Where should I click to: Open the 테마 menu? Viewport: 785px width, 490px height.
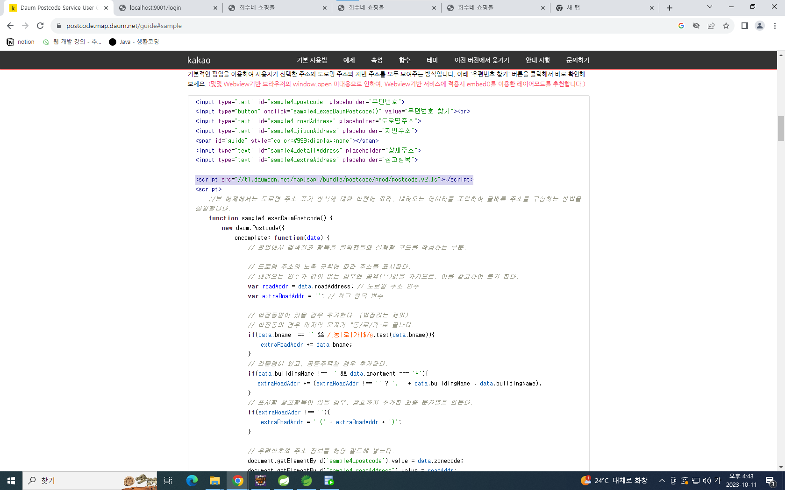[432, 60]
